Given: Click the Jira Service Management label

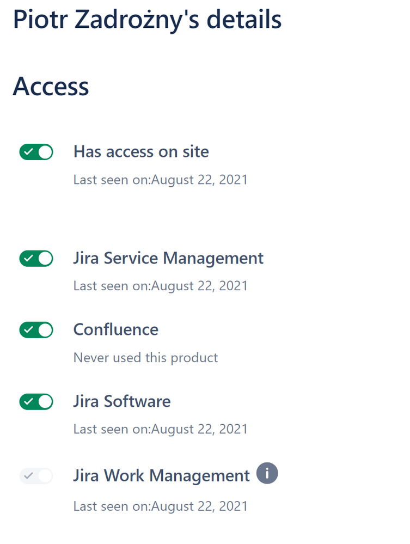Looking at the screenshot, I should (x=168, y=258).
